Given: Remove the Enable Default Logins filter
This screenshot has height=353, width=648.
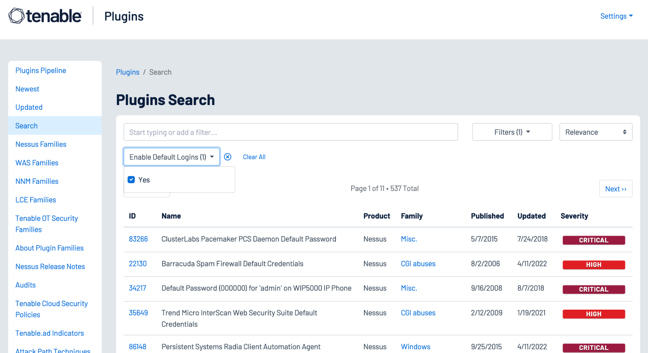Looking at the screenshot, I should click(227, 157).
